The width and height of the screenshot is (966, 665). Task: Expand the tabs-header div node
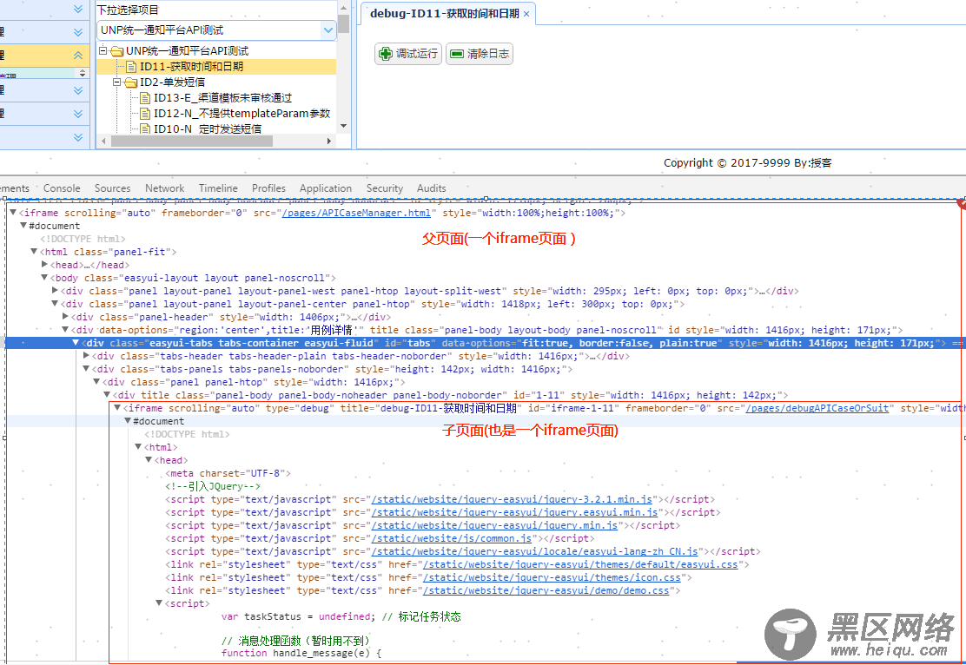pyautogui.click(x=86, y=355)
